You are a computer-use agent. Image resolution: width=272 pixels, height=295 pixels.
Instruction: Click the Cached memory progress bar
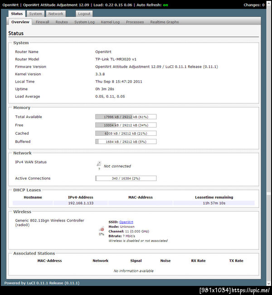[126, 133]
